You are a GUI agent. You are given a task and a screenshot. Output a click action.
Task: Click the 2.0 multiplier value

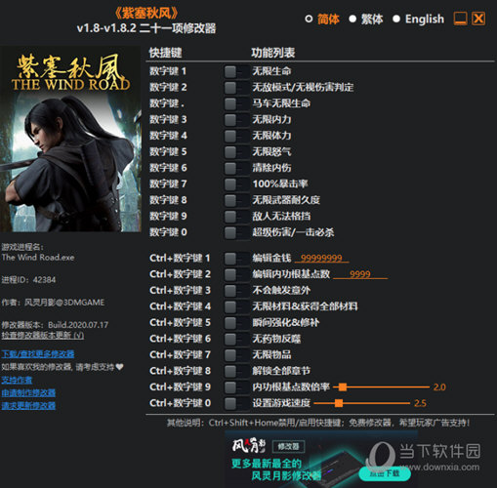pos(439,387)
